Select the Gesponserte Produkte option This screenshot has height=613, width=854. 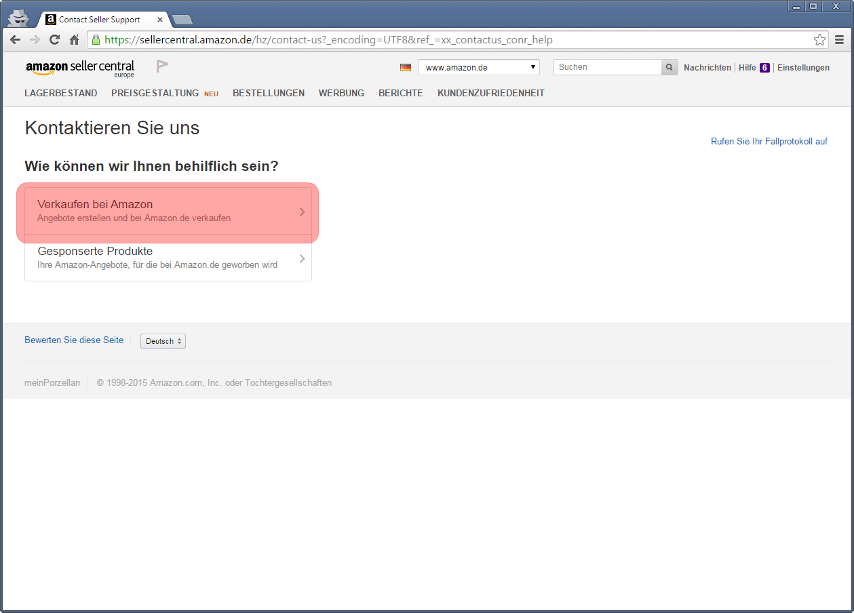[x=168, y=258]
